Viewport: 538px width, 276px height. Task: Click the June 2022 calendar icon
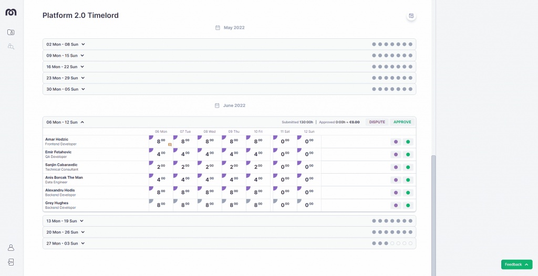pos(217,105)
